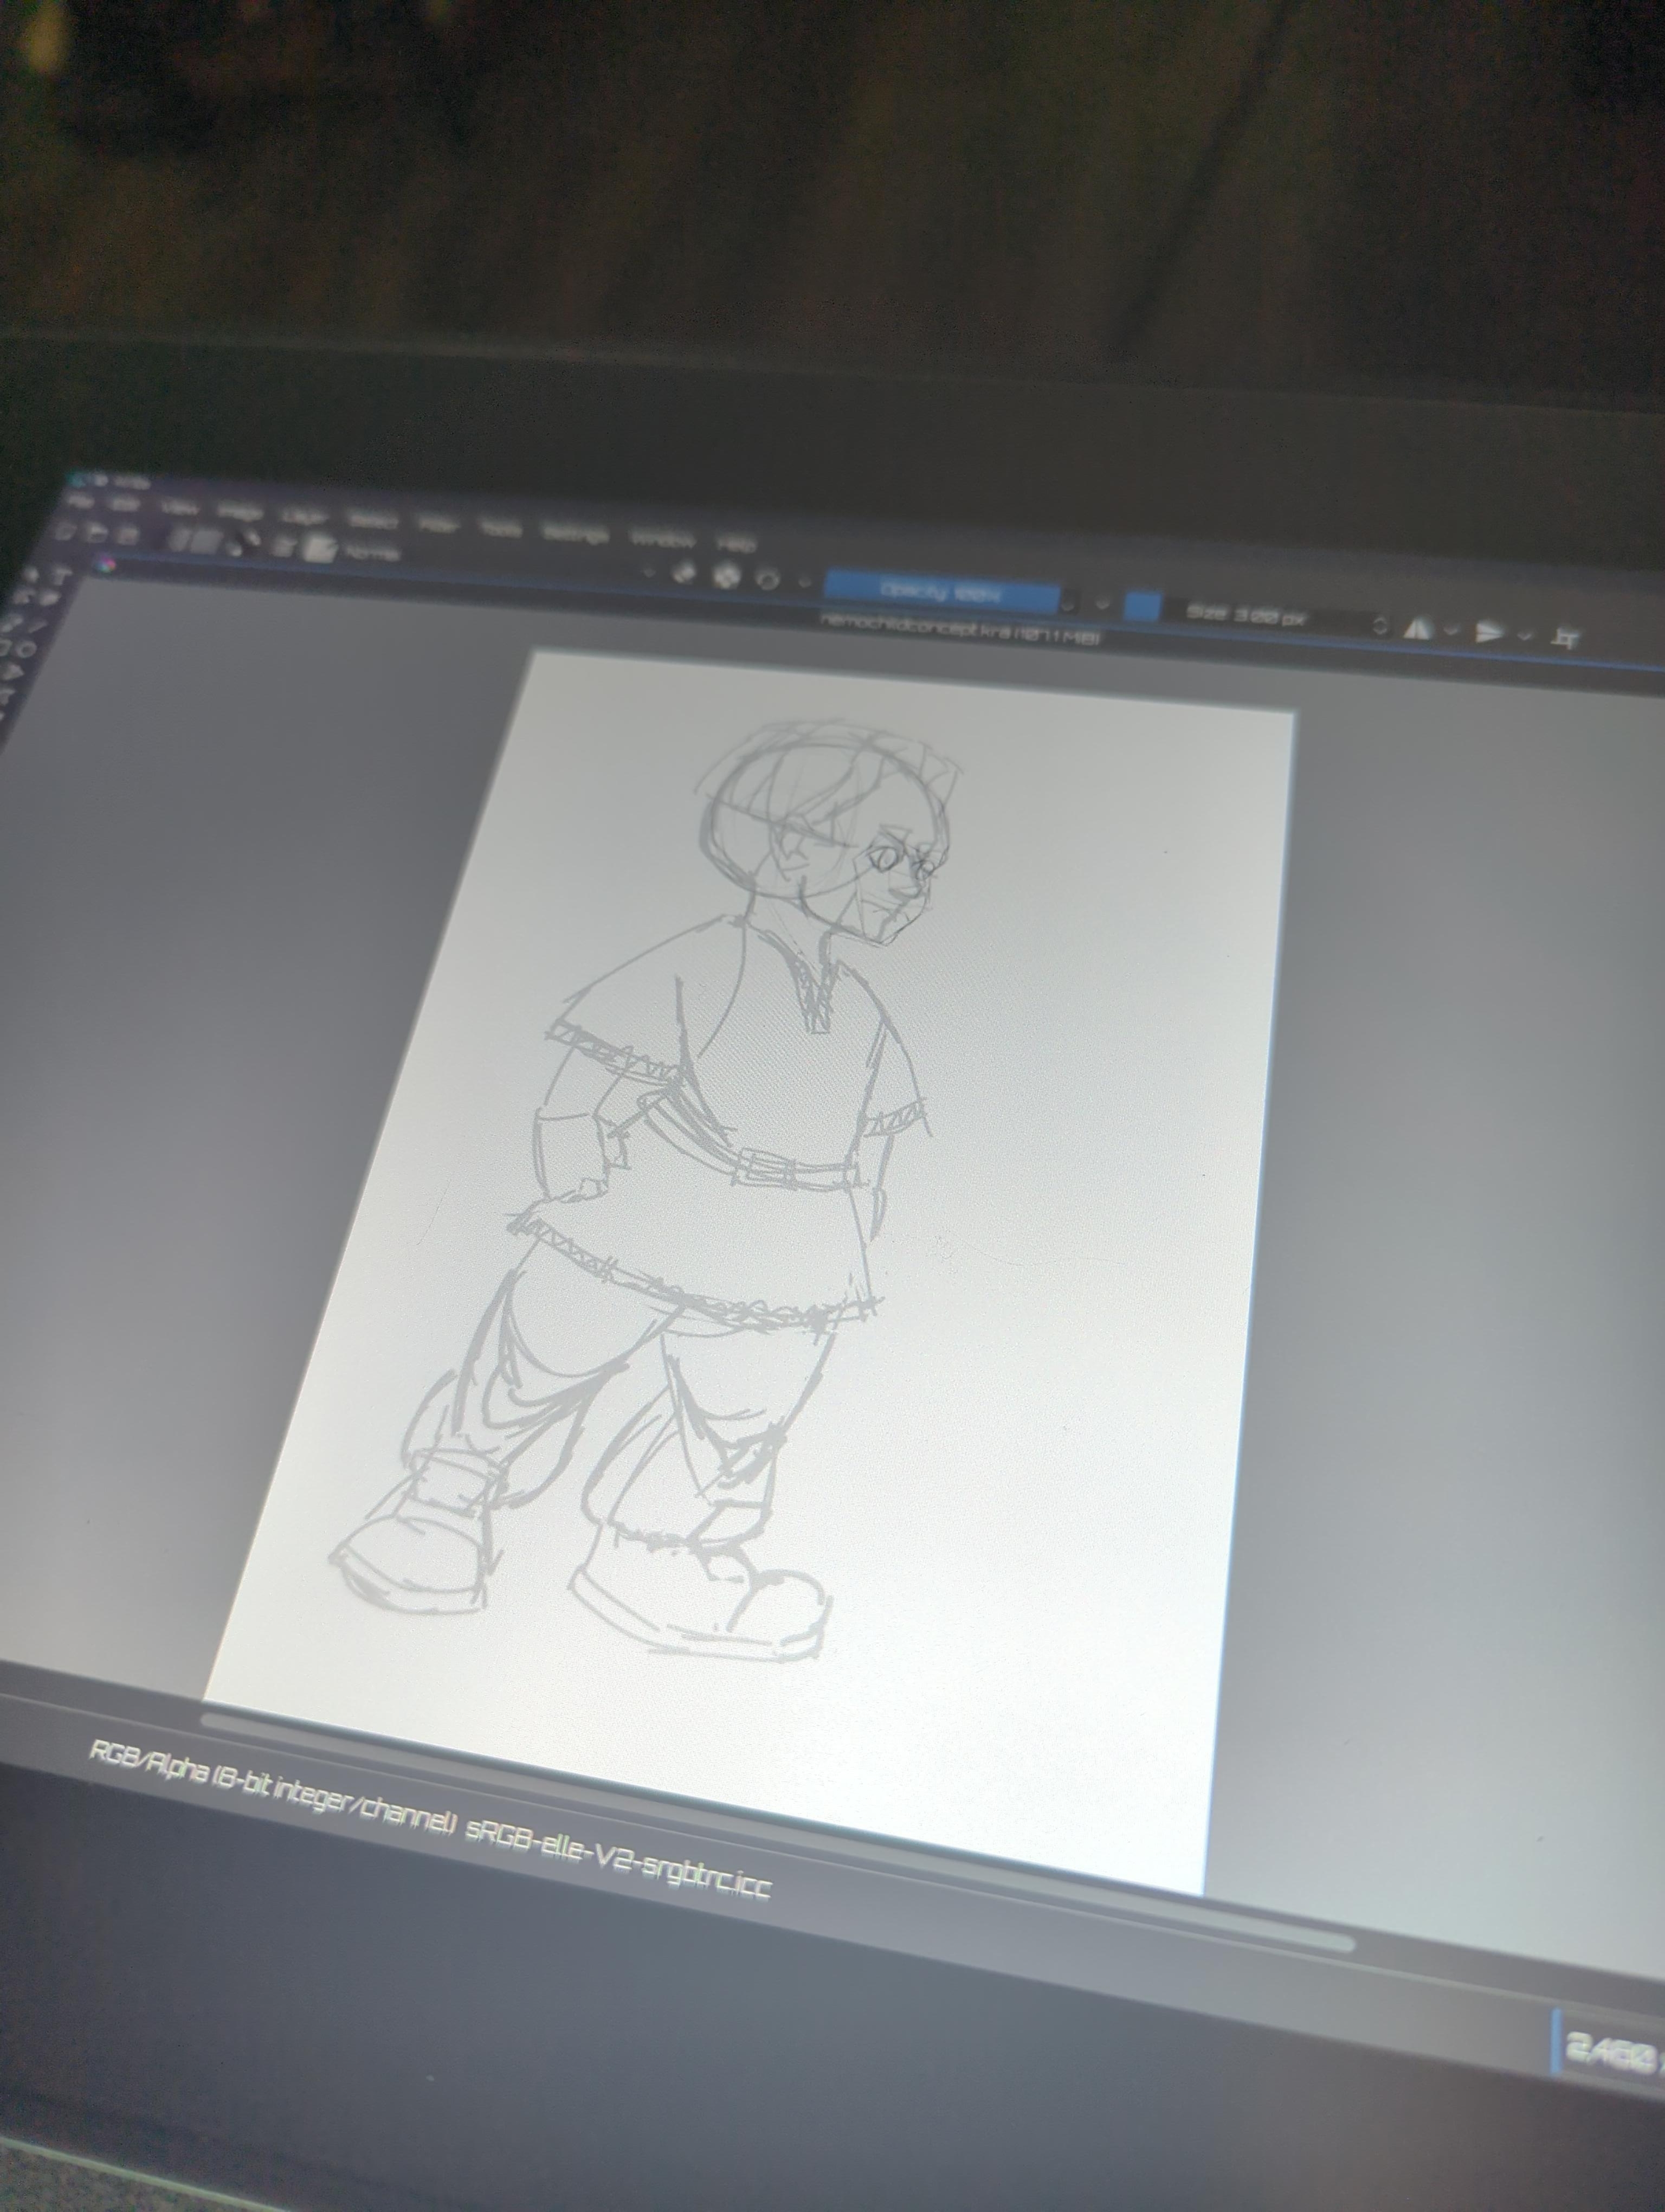
Task: Open the Settings menu
Action: click(576, 534)
